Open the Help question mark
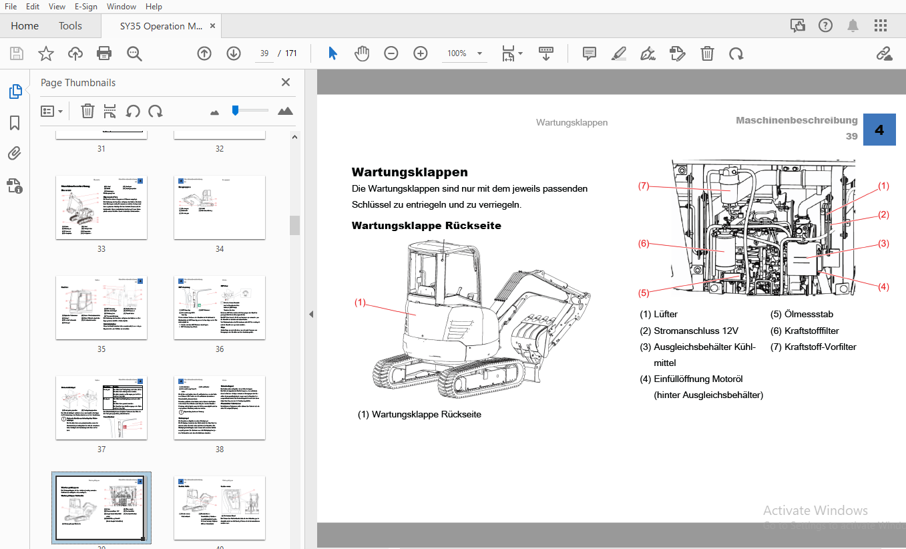The height and width of the screenshot is (549, 906). click(x=826, y=26)
